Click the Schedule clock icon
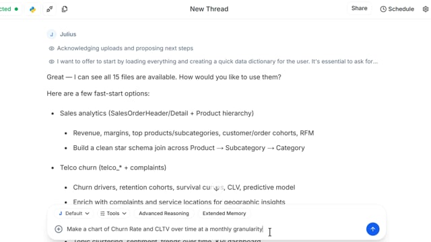 click(x=383, y=9)
